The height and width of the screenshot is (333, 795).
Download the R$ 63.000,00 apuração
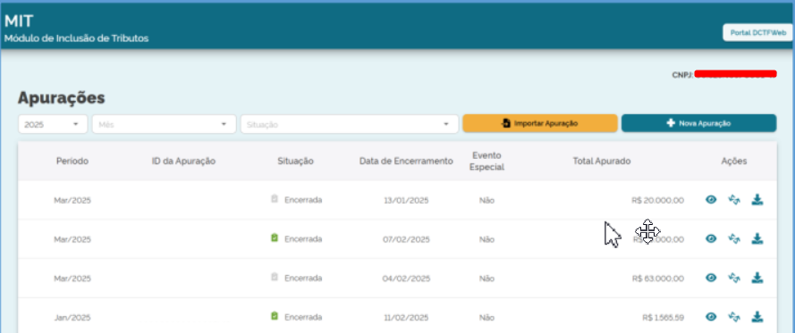coord(757,278)
